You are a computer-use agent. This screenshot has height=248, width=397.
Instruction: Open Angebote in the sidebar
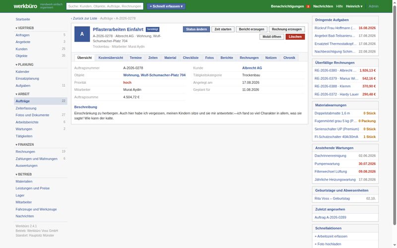tap(41, 42)
